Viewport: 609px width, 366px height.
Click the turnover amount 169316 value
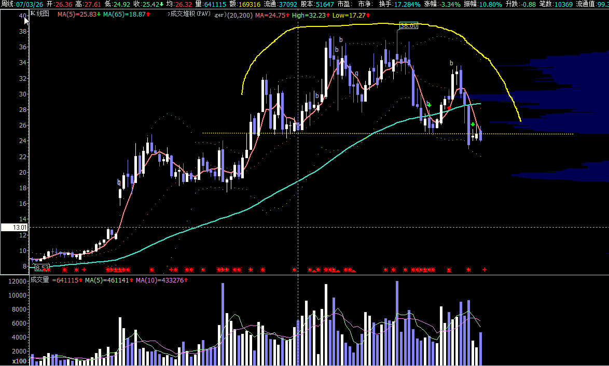[x=250, y=4]
